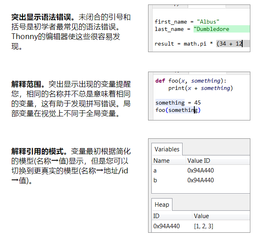Select the 0x94A440 entry in the Heap table
This screenshot has height=236, width=269.
166,226
